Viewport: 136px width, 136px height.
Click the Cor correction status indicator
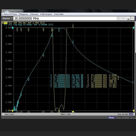coord(131,114)
